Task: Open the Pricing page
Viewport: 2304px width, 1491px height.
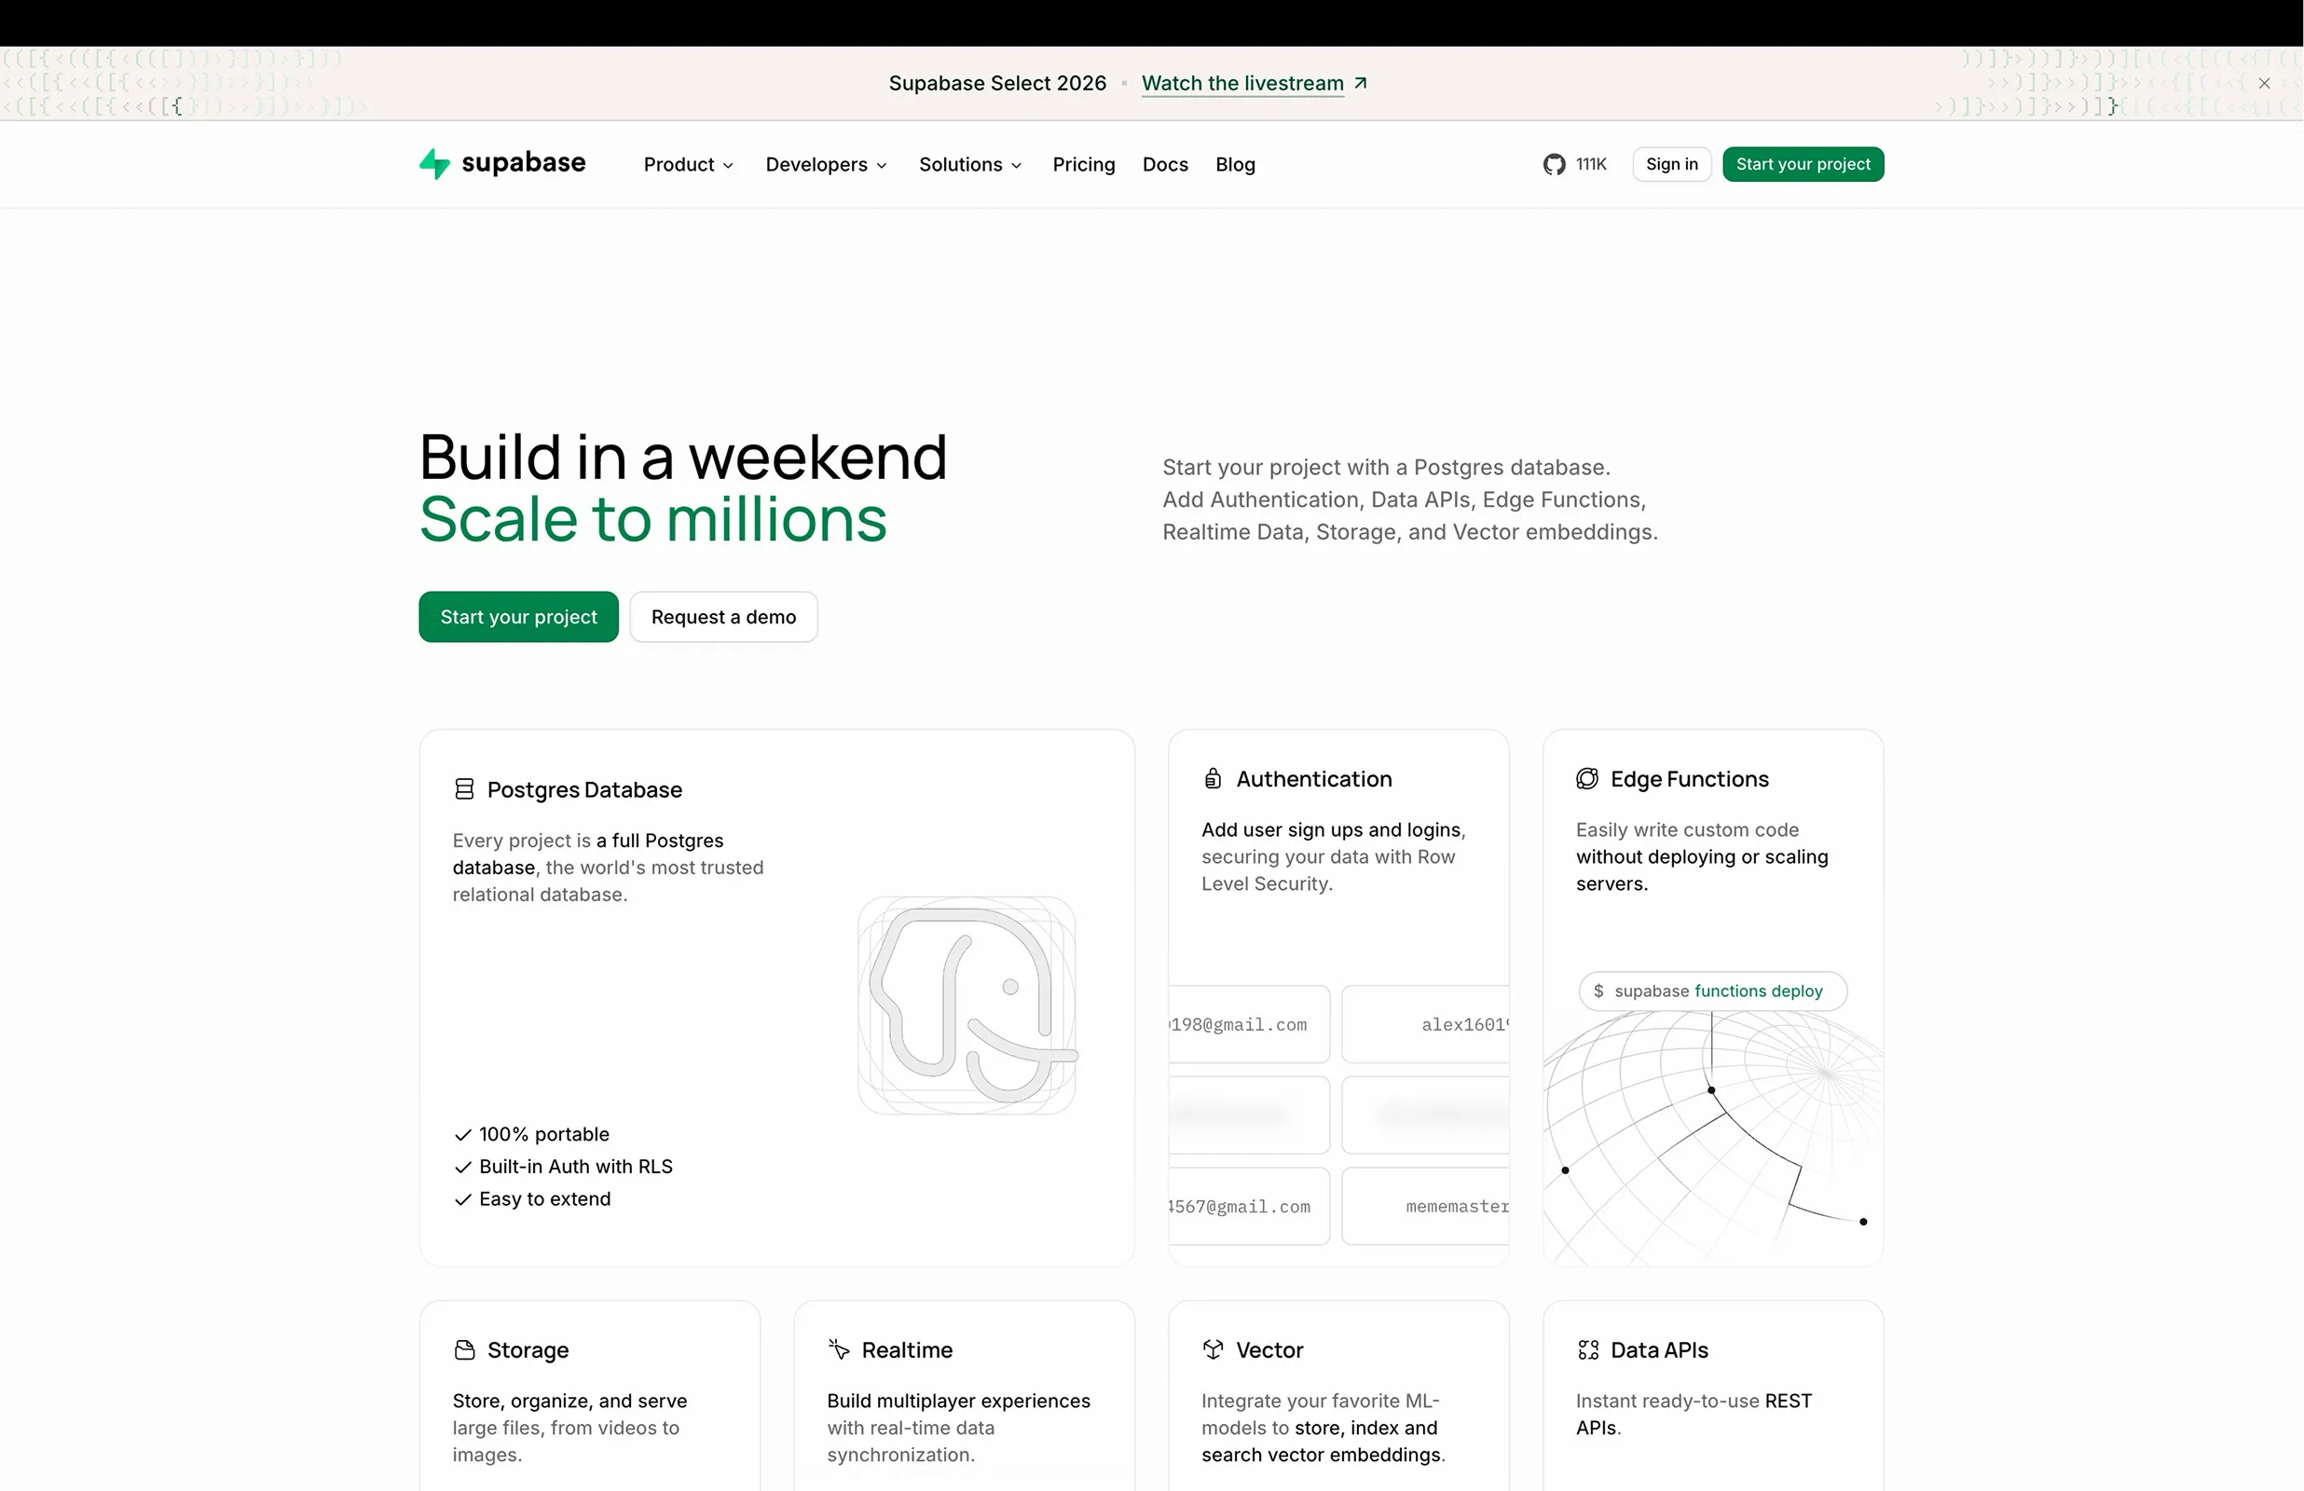Action: click(1083, 165)
